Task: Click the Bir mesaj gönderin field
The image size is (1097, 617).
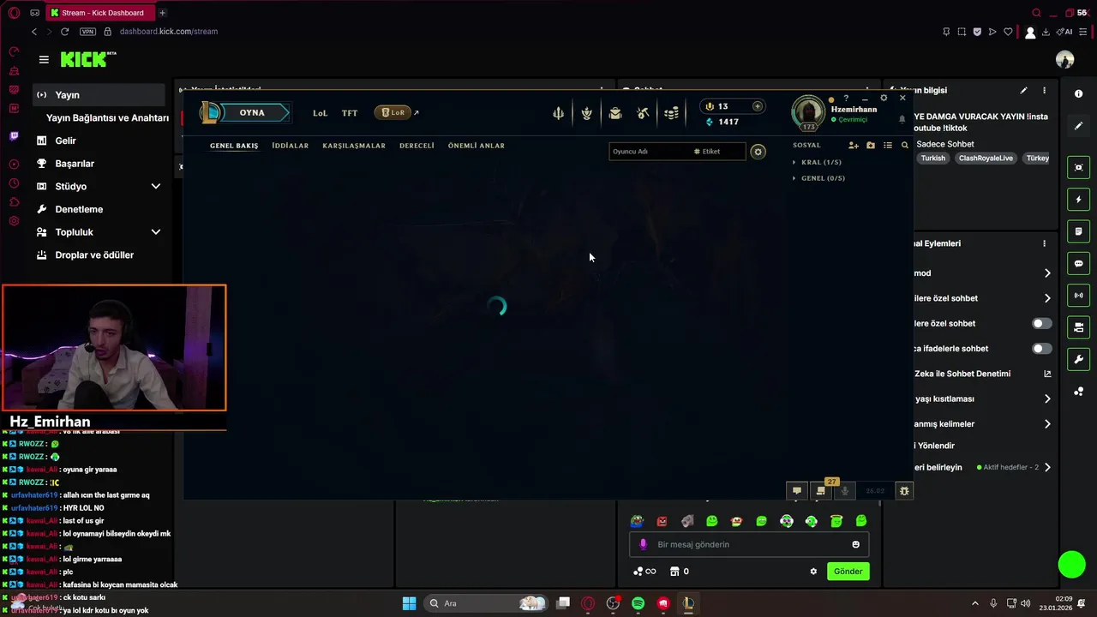Action: [749, 544]
